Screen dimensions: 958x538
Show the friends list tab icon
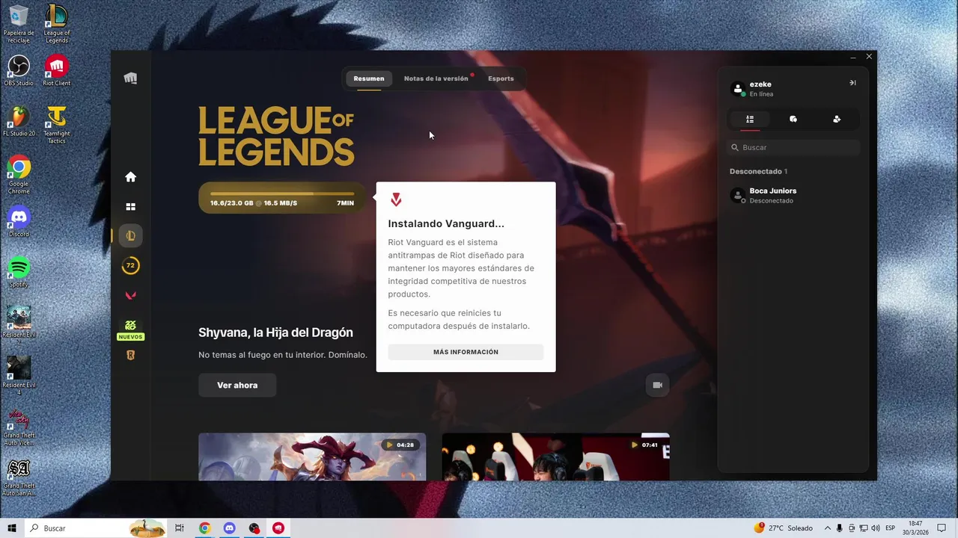pyautogui.click(x=750, y=119)
